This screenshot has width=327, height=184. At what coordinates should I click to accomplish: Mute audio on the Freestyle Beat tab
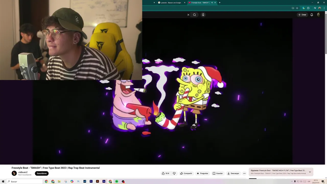click(x=212, y=3)
